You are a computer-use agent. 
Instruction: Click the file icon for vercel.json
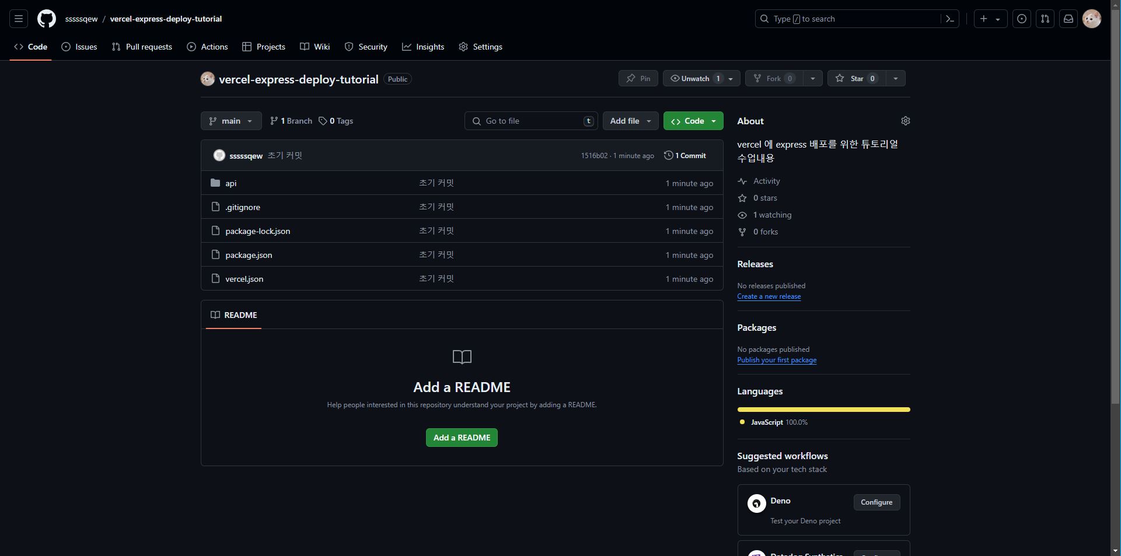pos(215,278)
